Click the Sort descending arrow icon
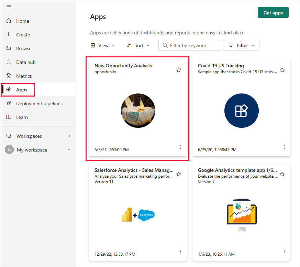 click(x=129, y=45)
